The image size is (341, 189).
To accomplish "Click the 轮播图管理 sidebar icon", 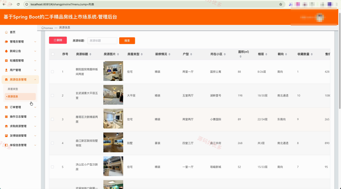I will point(6,61).
